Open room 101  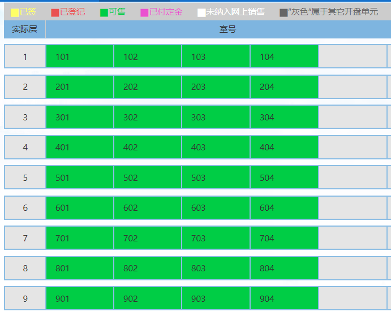[x=80, y=57]
